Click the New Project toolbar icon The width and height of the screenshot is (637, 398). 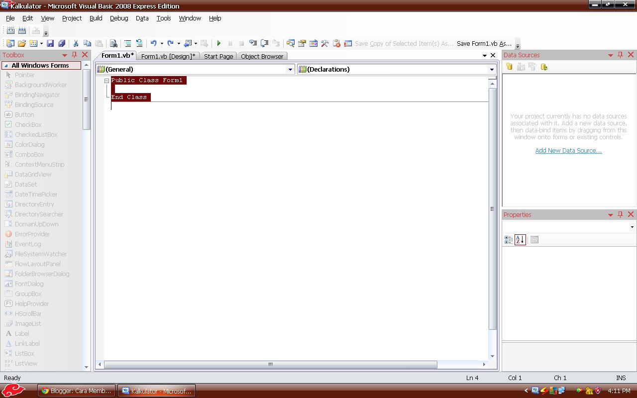(x=10, y=43)
